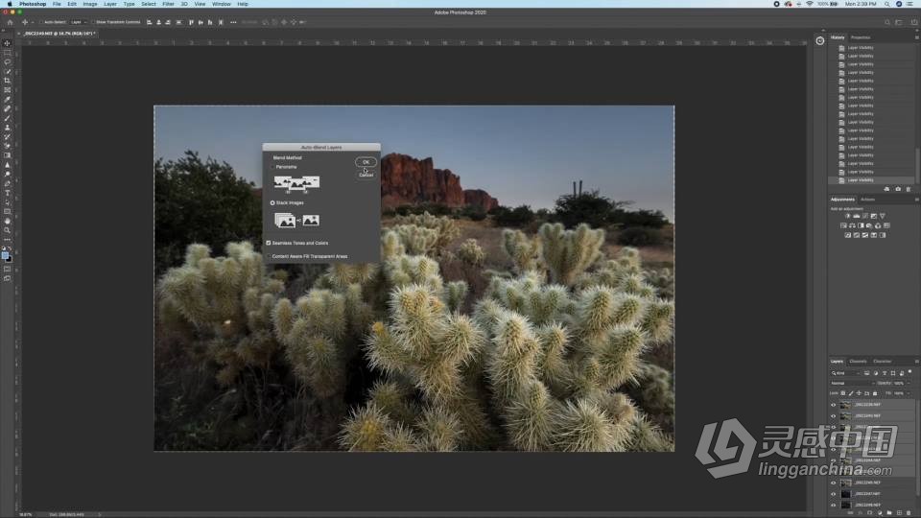
Task: Click the create new layer icon
Action: pyautogui.click(x=899, y=512)
